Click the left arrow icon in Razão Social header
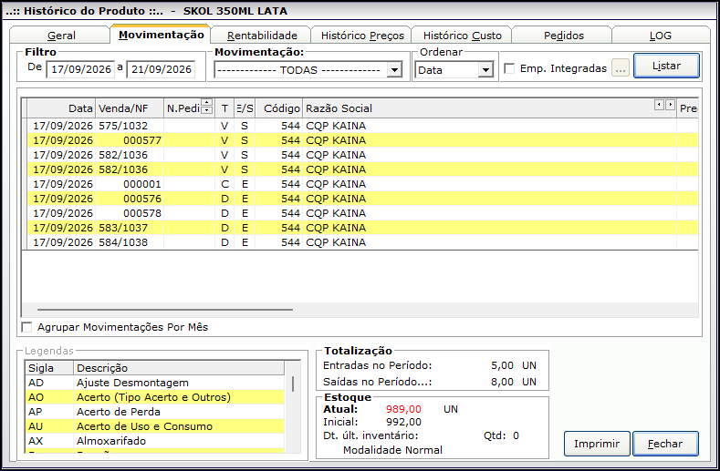This screenshot has height=471, width=720. pos(660,105)
